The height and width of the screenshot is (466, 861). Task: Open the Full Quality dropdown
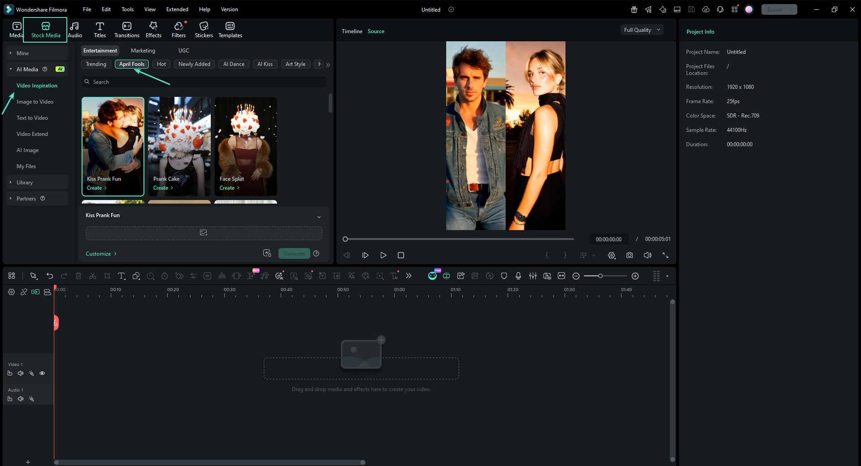[x=641, y=30]
